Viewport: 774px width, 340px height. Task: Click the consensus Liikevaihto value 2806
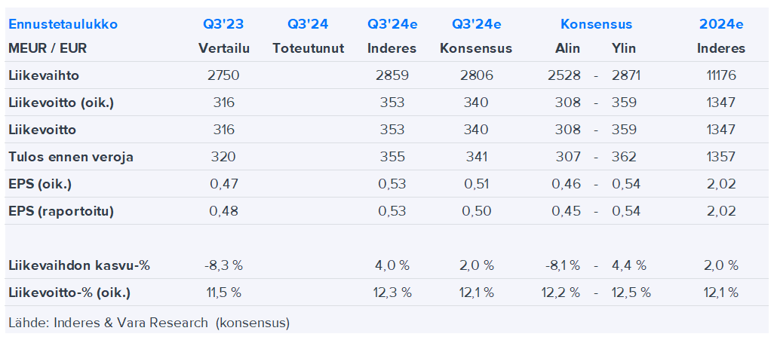point(476,75)
